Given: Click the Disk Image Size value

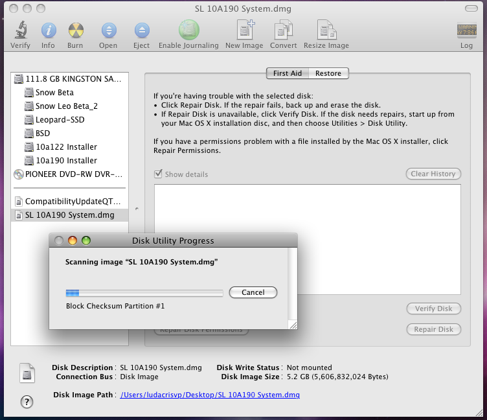Looking at the screenshot, I should (337, 377).
